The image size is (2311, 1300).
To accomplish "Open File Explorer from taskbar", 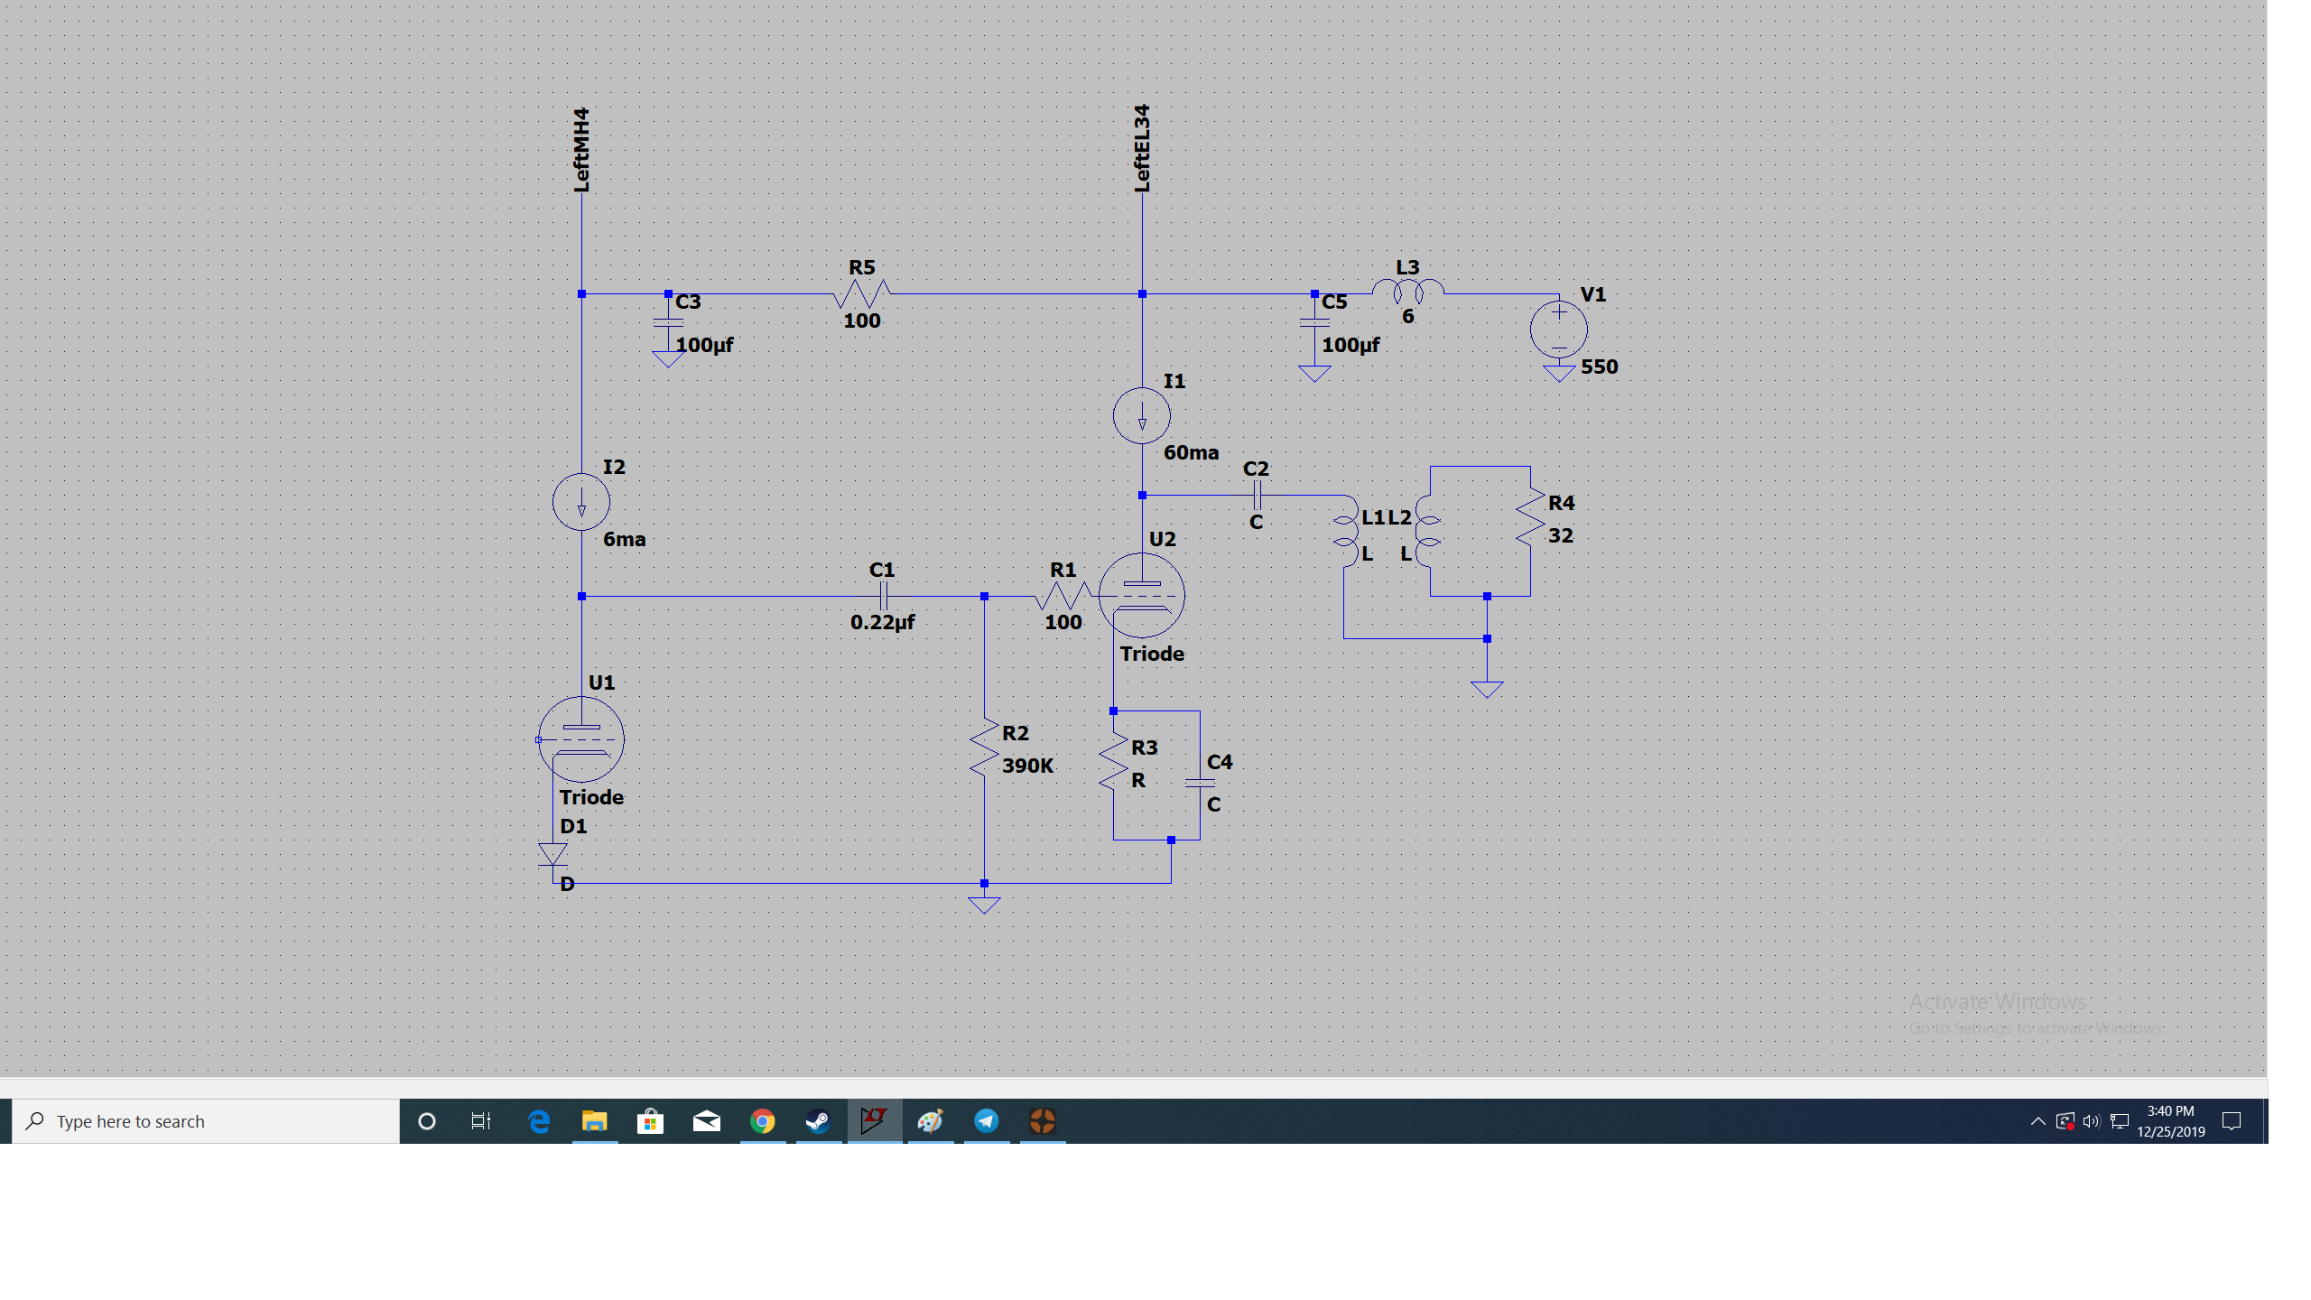I will [x=594, y=1121].
